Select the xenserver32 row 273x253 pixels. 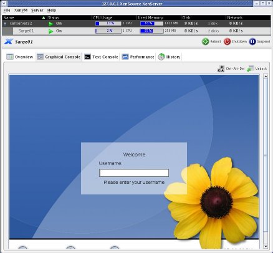pyautogui.click(x=136, y=24)
